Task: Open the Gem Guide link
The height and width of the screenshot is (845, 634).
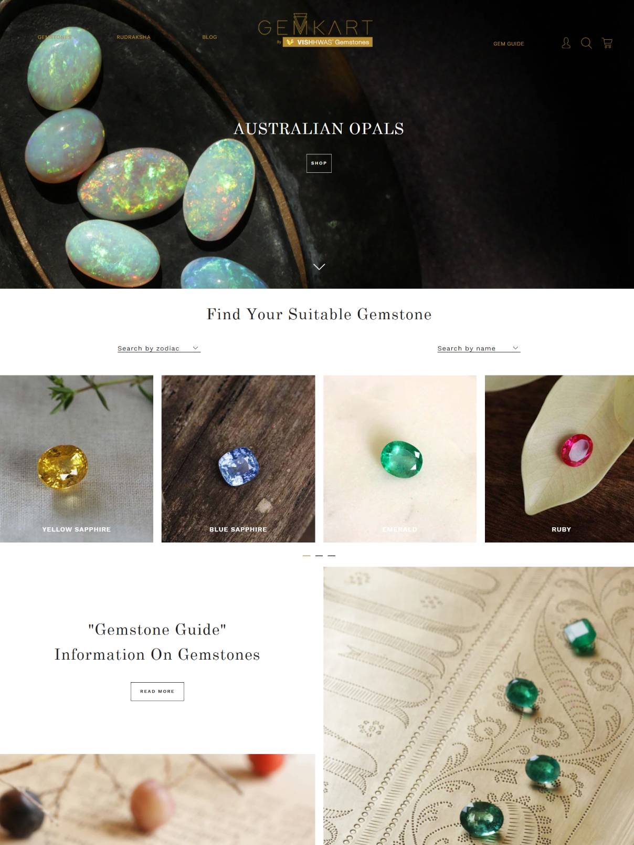Action: (x=509, y=44)
